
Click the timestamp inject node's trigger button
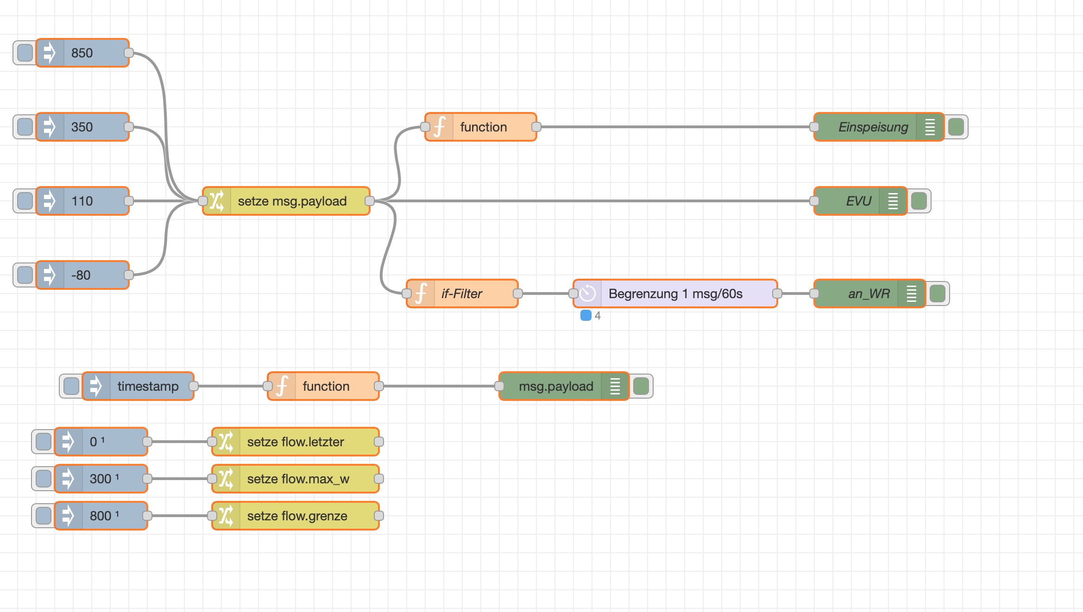(x=71, y=386)
